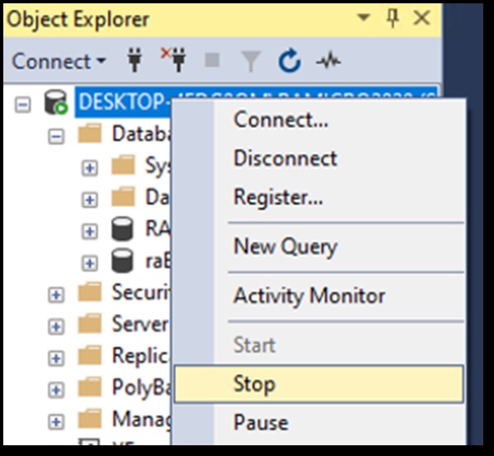Open the Connect dropdown in toolbar
The width and height of the screenshot is (494, 456).
tap(59, 61)
